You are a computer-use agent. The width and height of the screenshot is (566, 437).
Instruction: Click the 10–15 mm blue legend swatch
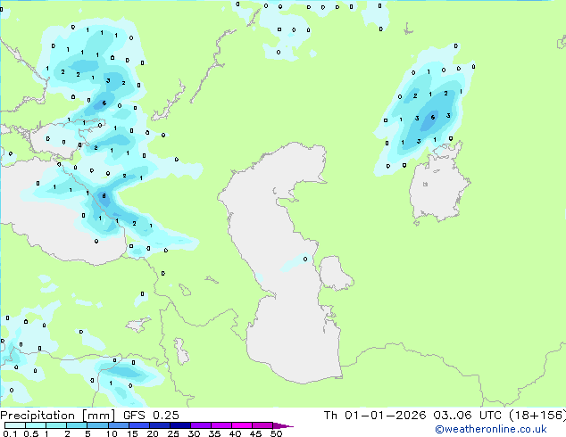click(118, 425)
